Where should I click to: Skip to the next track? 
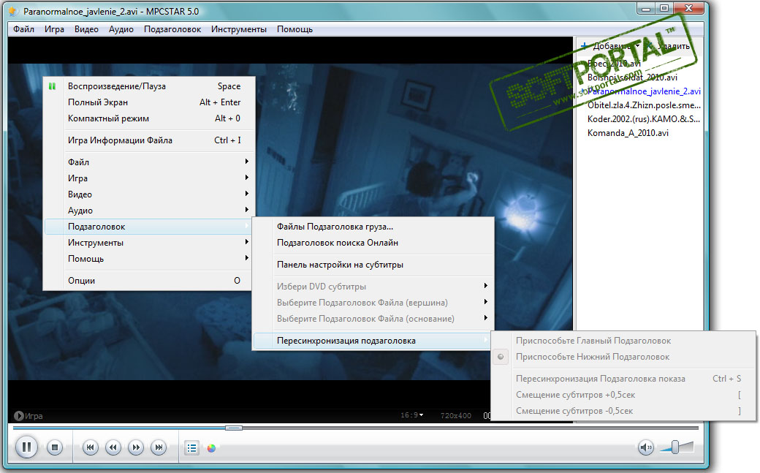pos(159,447)
